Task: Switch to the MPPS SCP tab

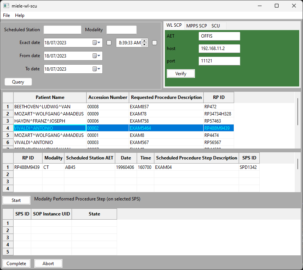Action: 196,26
